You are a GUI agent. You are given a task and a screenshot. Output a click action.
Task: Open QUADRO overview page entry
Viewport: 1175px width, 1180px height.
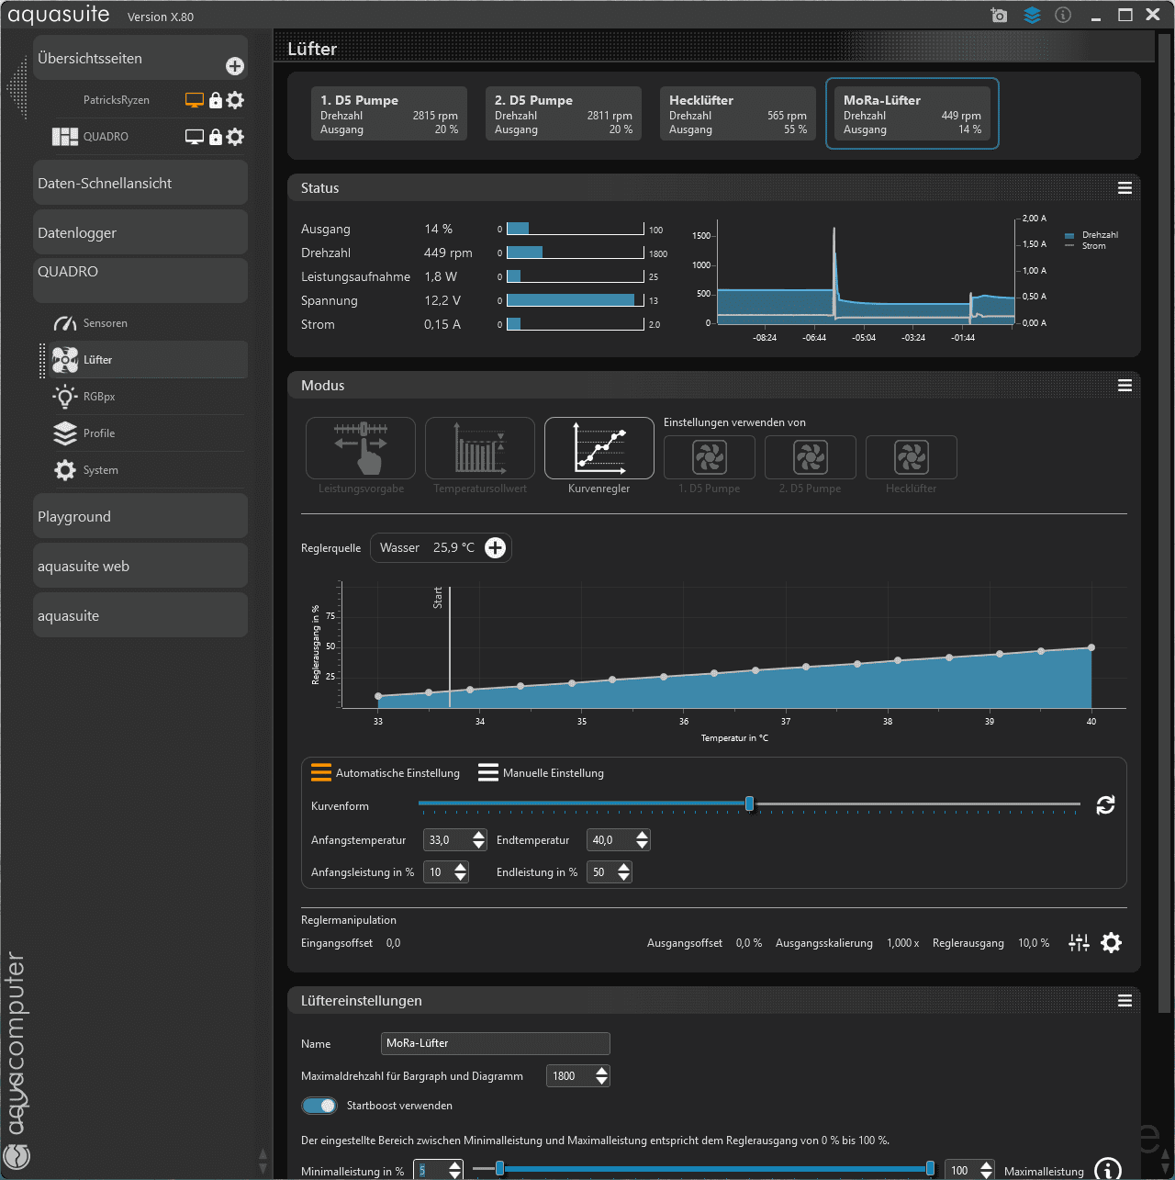pyautogui.click(x=106, y=137)
